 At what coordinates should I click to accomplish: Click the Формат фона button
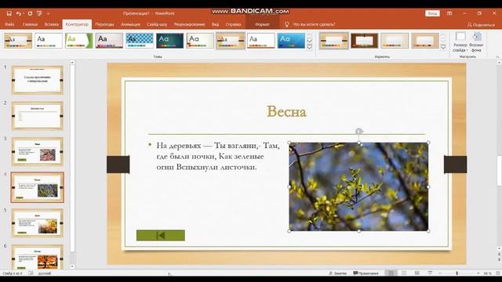click(x=476, y=42)
